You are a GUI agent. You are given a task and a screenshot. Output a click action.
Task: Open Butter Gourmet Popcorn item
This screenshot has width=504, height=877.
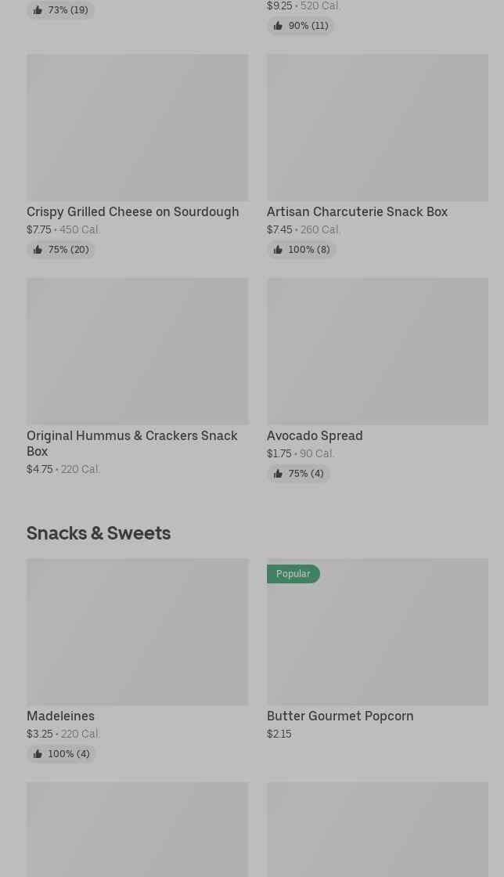pyautogui.click(x=340, y=716)
